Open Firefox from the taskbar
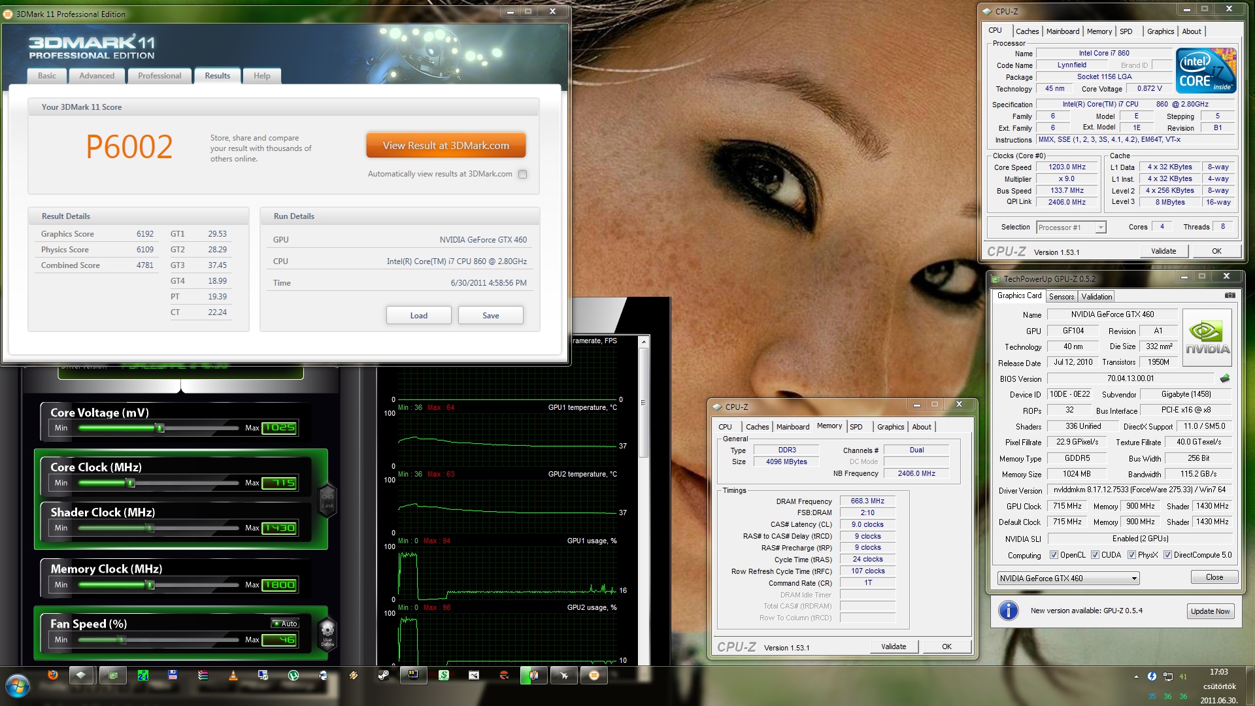 (53, 675)
